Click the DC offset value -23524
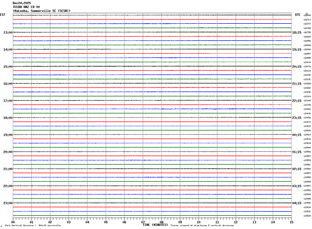The image size is (312, 229). [x=307, y=216]
